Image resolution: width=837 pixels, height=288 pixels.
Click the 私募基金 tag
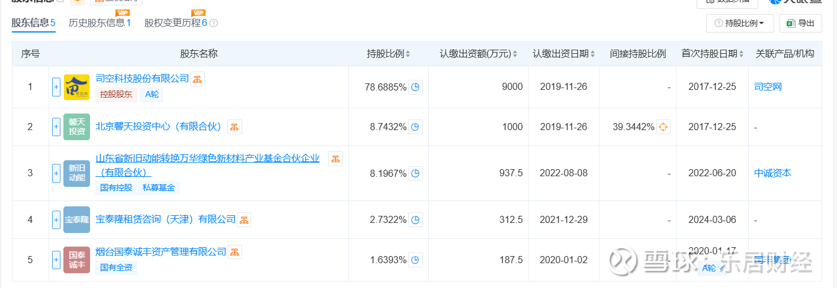click(x=159, y=188)
